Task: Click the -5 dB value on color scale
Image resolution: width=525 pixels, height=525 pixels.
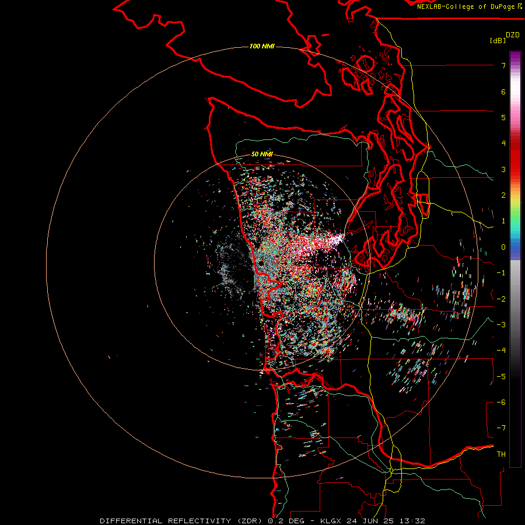Action: coord(501,376)
